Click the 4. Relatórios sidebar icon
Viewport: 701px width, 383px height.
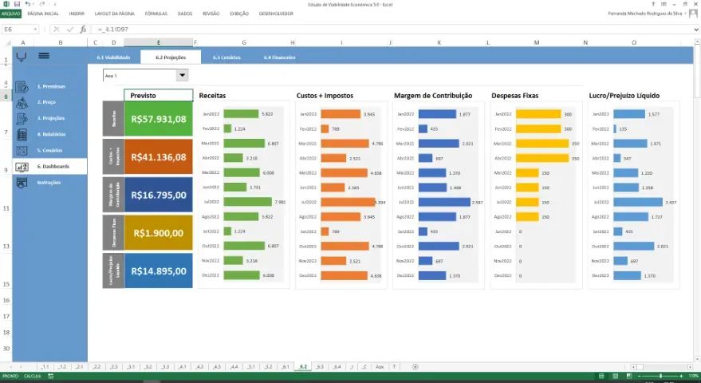(x=22, y=134)
